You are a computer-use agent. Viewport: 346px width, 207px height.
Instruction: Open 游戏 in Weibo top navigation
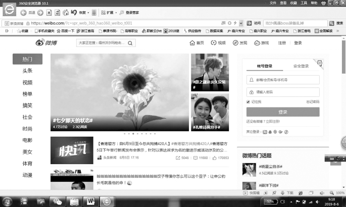coord(262,43)
